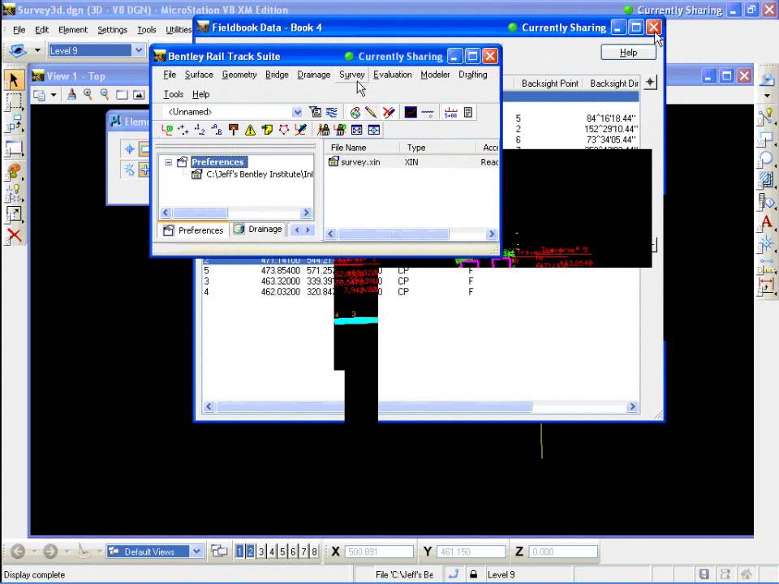The height and width of the screenshot is (584, 779).
Task: Open View Attributes dropdown arrow in View 1
Action: [x=54, y=95]
